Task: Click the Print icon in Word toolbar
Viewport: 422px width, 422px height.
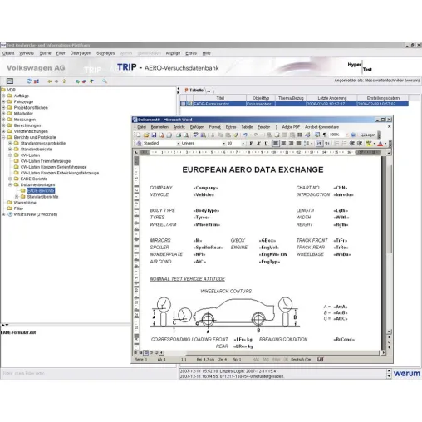Action: point(179,135)
